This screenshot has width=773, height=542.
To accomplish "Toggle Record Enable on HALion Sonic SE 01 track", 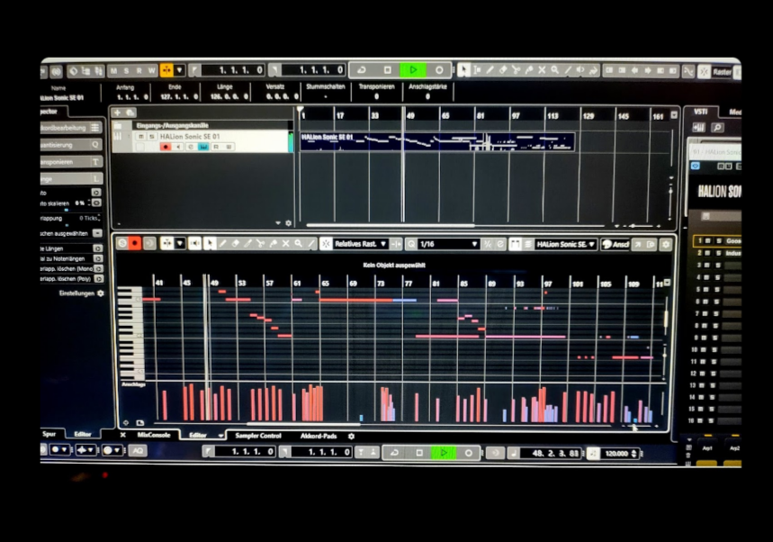I will click(166, 147).
